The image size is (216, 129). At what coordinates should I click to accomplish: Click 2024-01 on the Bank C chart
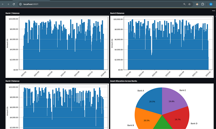(x=103, y=74)
